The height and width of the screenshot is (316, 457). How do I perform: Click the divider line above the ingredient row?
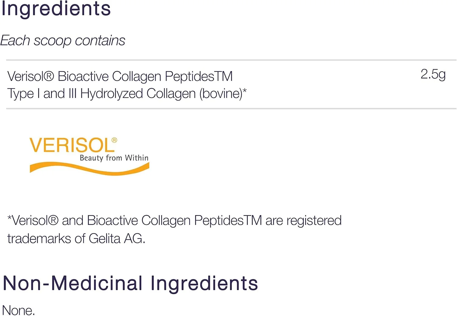(x=231, y=60)
